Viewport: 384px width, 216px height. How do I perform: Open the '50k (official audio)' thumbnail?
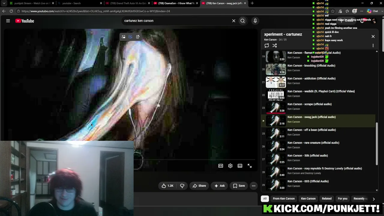pyautogui.click(x=276, y=159)
